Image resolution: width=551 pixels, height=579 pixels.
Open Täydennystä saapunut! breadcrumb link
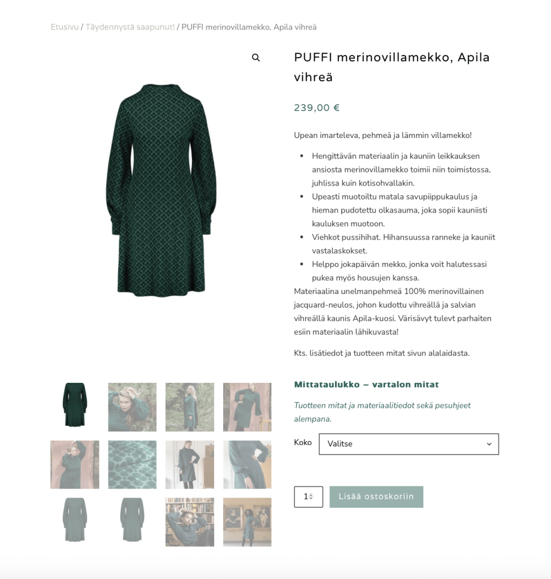point(130,27)
